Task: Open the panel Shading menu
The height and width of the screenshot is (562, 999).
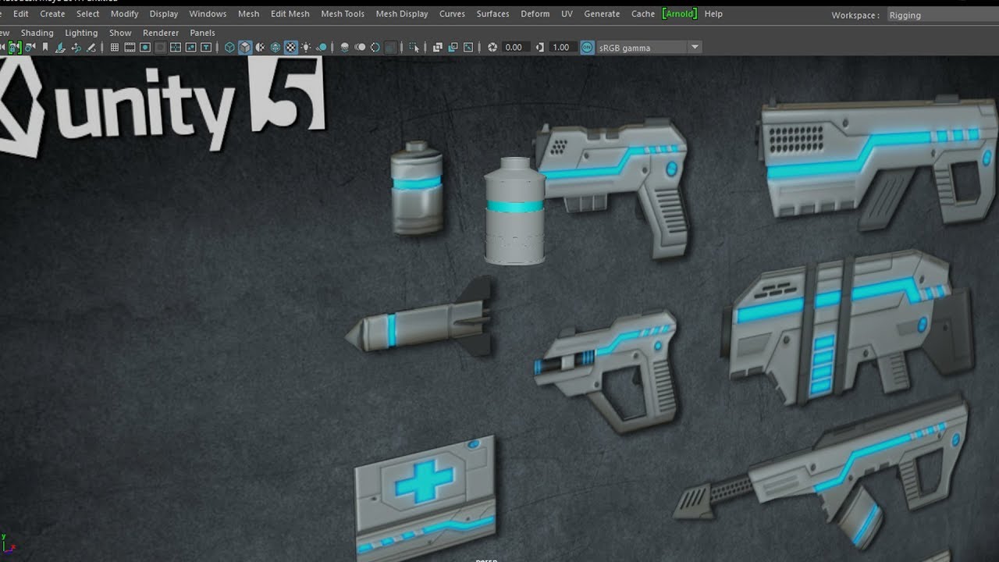Action: [37, 33]
